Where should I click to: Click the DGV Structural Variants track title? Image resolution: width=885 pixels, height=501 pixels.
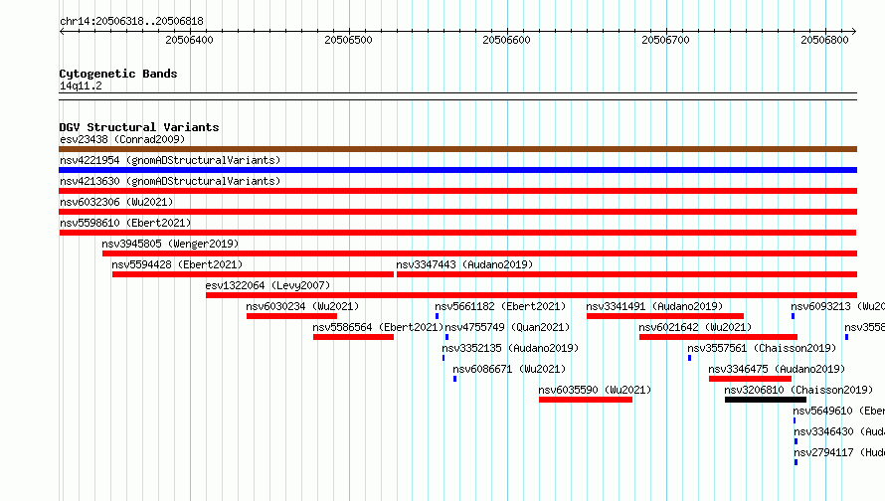click(x=139, y=127)
